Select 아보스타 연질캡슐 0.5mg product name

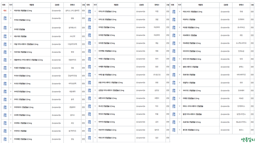pos(107,138)
